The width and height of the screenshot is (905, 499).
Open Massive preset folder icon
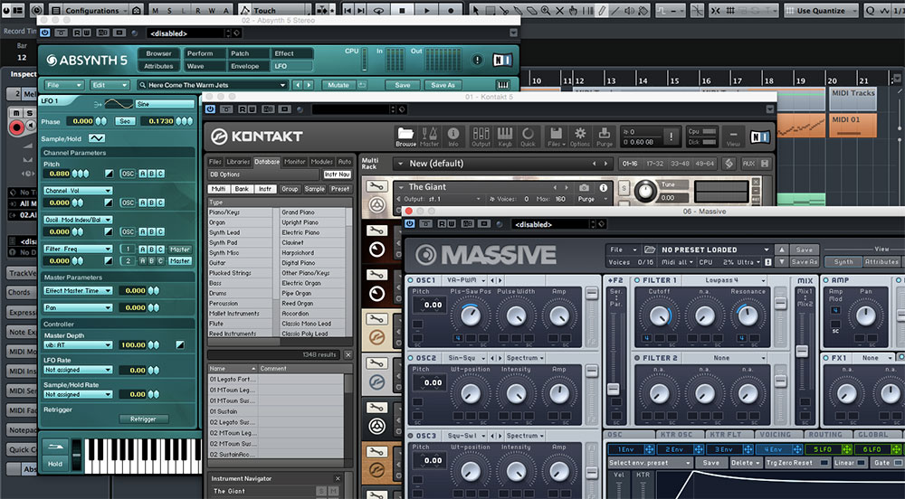tap(650, 249)
